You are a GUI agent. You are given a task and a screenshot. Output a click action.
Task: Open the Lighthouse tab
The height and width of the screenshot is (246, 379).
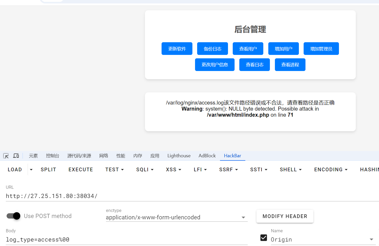(179, 156)
